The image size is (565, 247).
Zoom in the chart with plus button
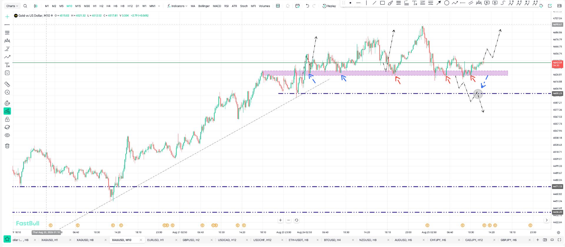pos(280,220)
